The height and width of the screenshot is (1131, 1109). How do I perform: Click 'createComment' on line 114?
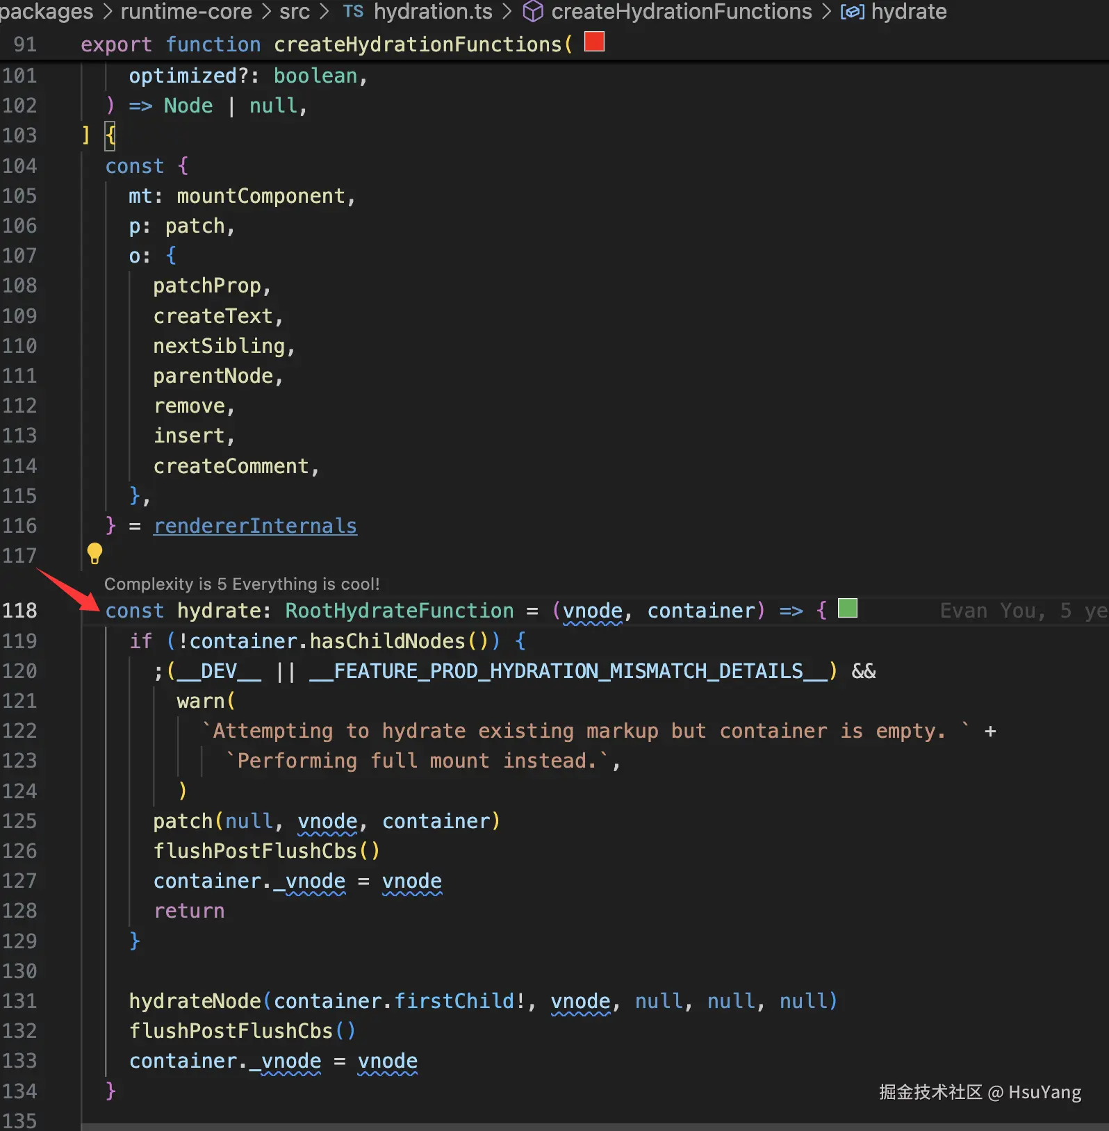(x=231, y=466)
